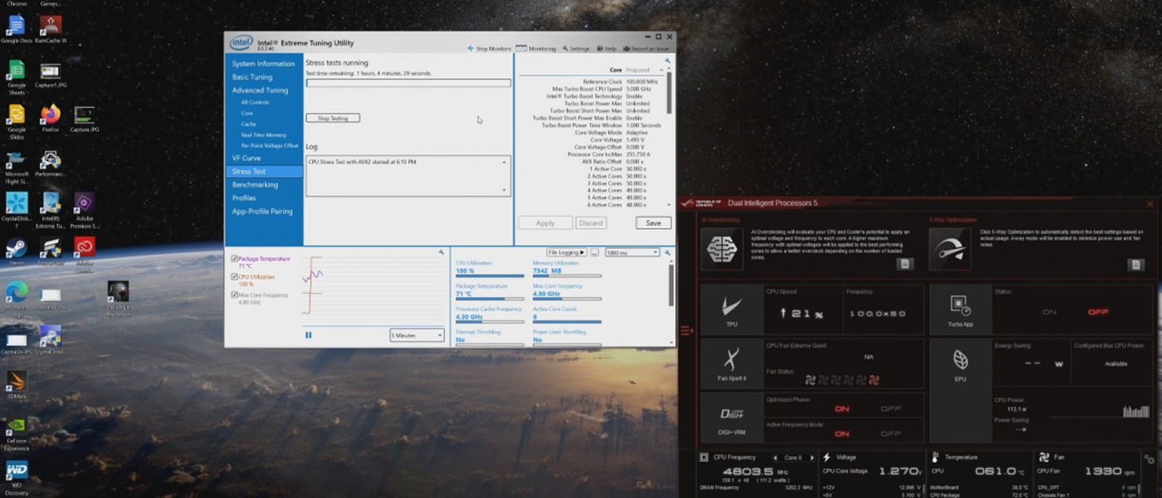1162x498 pixels.
Task: Select Real Time Memory under Advanced Tuning
Action: pos(264,134)
